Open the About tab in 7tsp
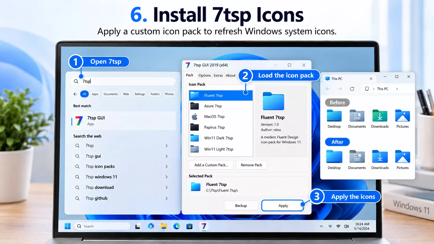This screenshot has width=434, height=244. click(230, 75)
